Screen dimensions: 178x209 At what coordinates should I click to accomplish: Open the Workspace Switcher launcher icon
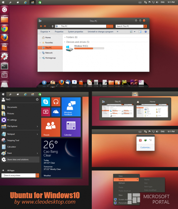(x=4, y=75)
